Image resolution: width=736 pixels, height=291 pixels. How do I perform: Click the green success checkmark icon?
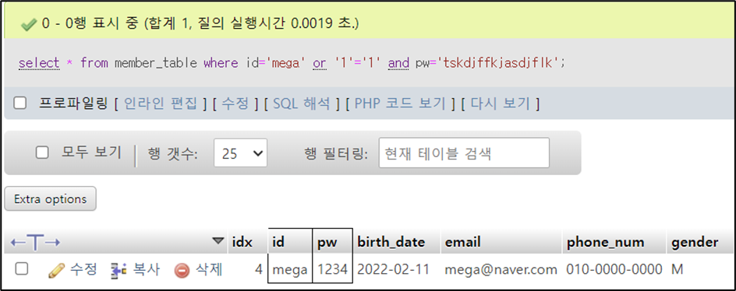pos(29,23)
